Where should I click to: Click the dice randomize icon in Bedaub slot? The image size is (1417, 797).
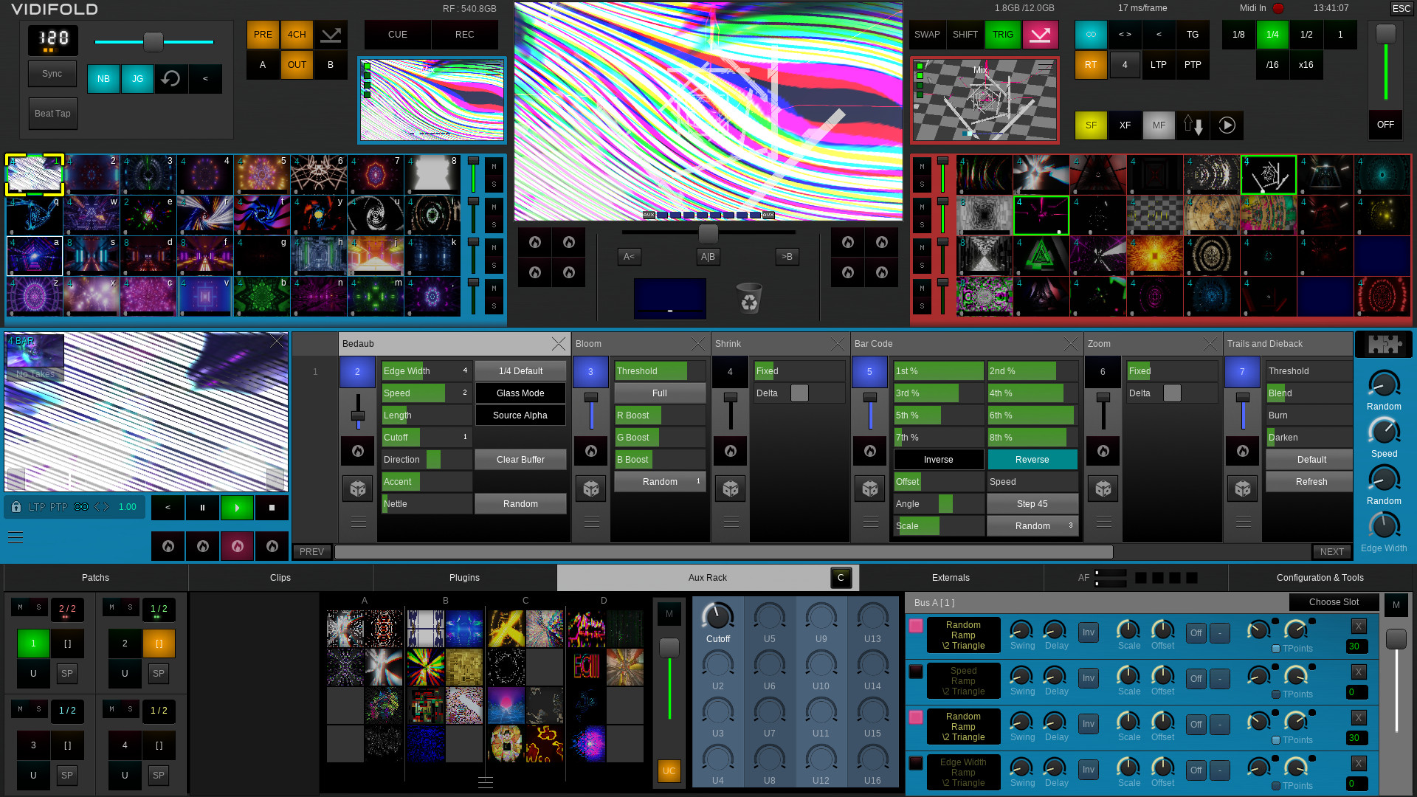point(358,489)
